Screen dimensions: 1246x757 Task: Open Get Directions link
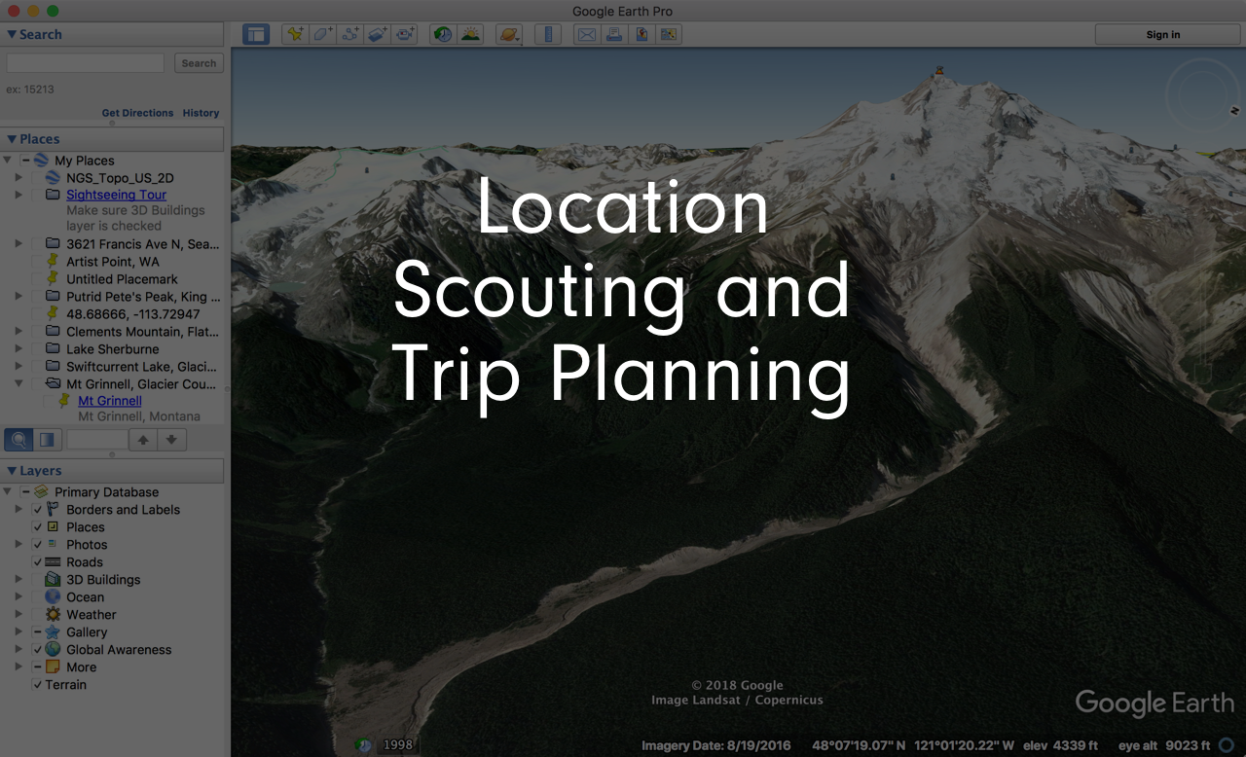click(x=137, y=113)
